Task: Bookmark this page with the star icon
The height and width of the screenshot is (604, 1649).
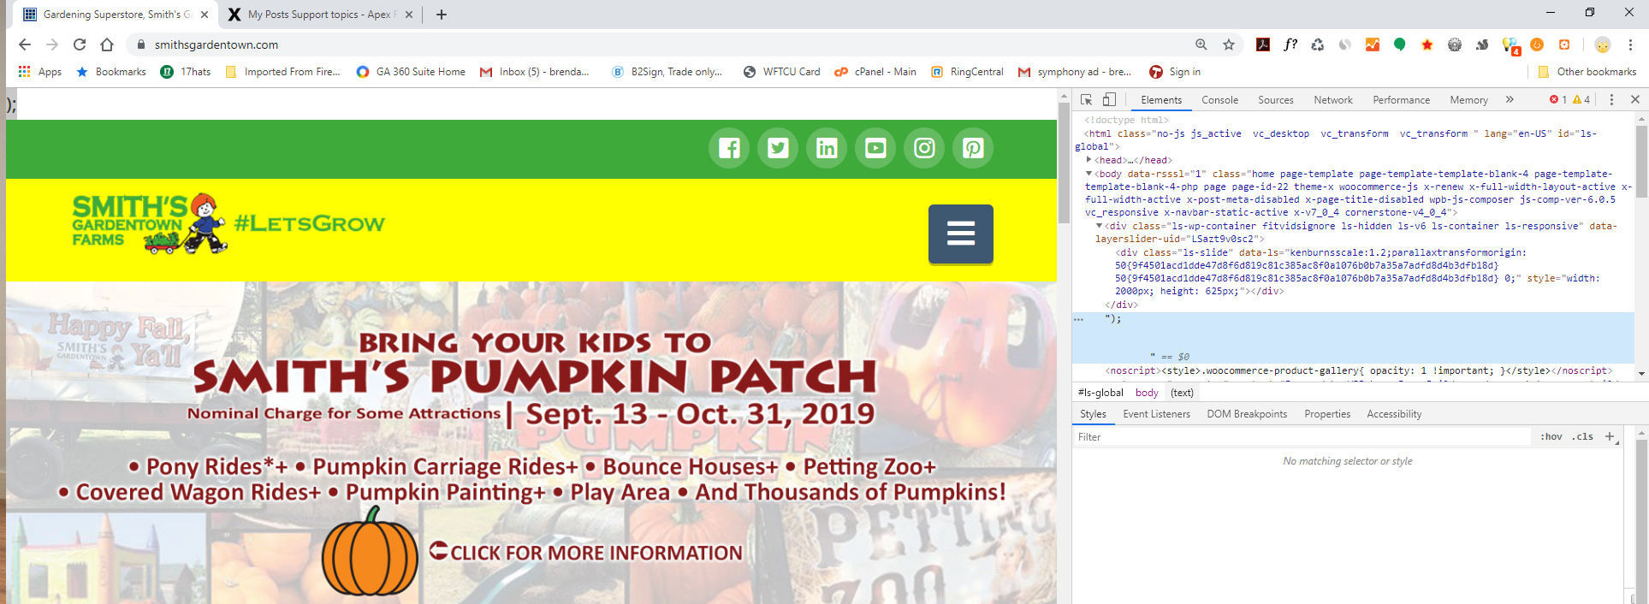Action: tap(1229, 44)
